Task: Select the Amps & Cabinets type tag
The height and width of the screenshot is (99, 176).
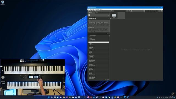Action: point(92,23)
